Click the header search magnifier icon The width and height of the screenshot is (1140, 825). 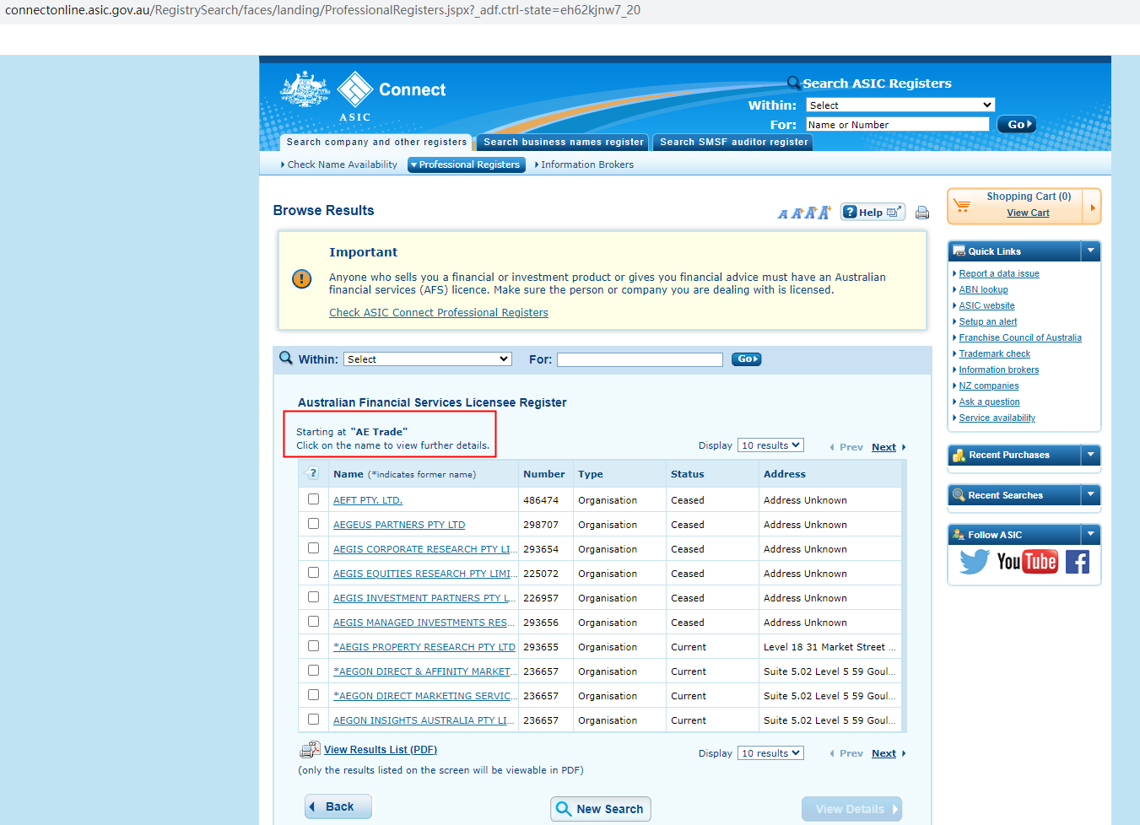click(793, 83)
